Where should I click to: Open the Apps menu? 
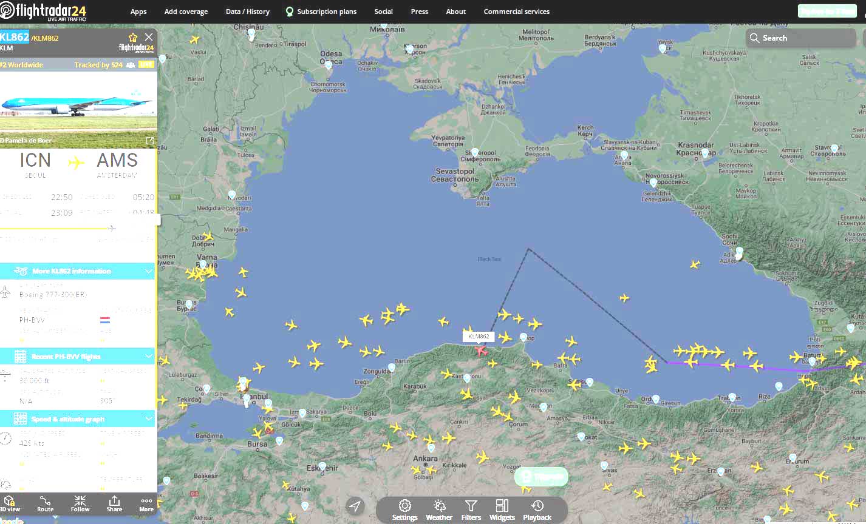pyautogui.click(x=138, y=12)
